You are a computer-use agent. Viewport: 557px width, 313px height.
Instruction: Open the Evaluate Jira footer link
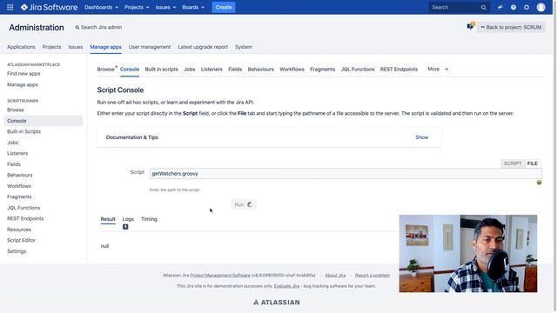click(x=286, y=286)
